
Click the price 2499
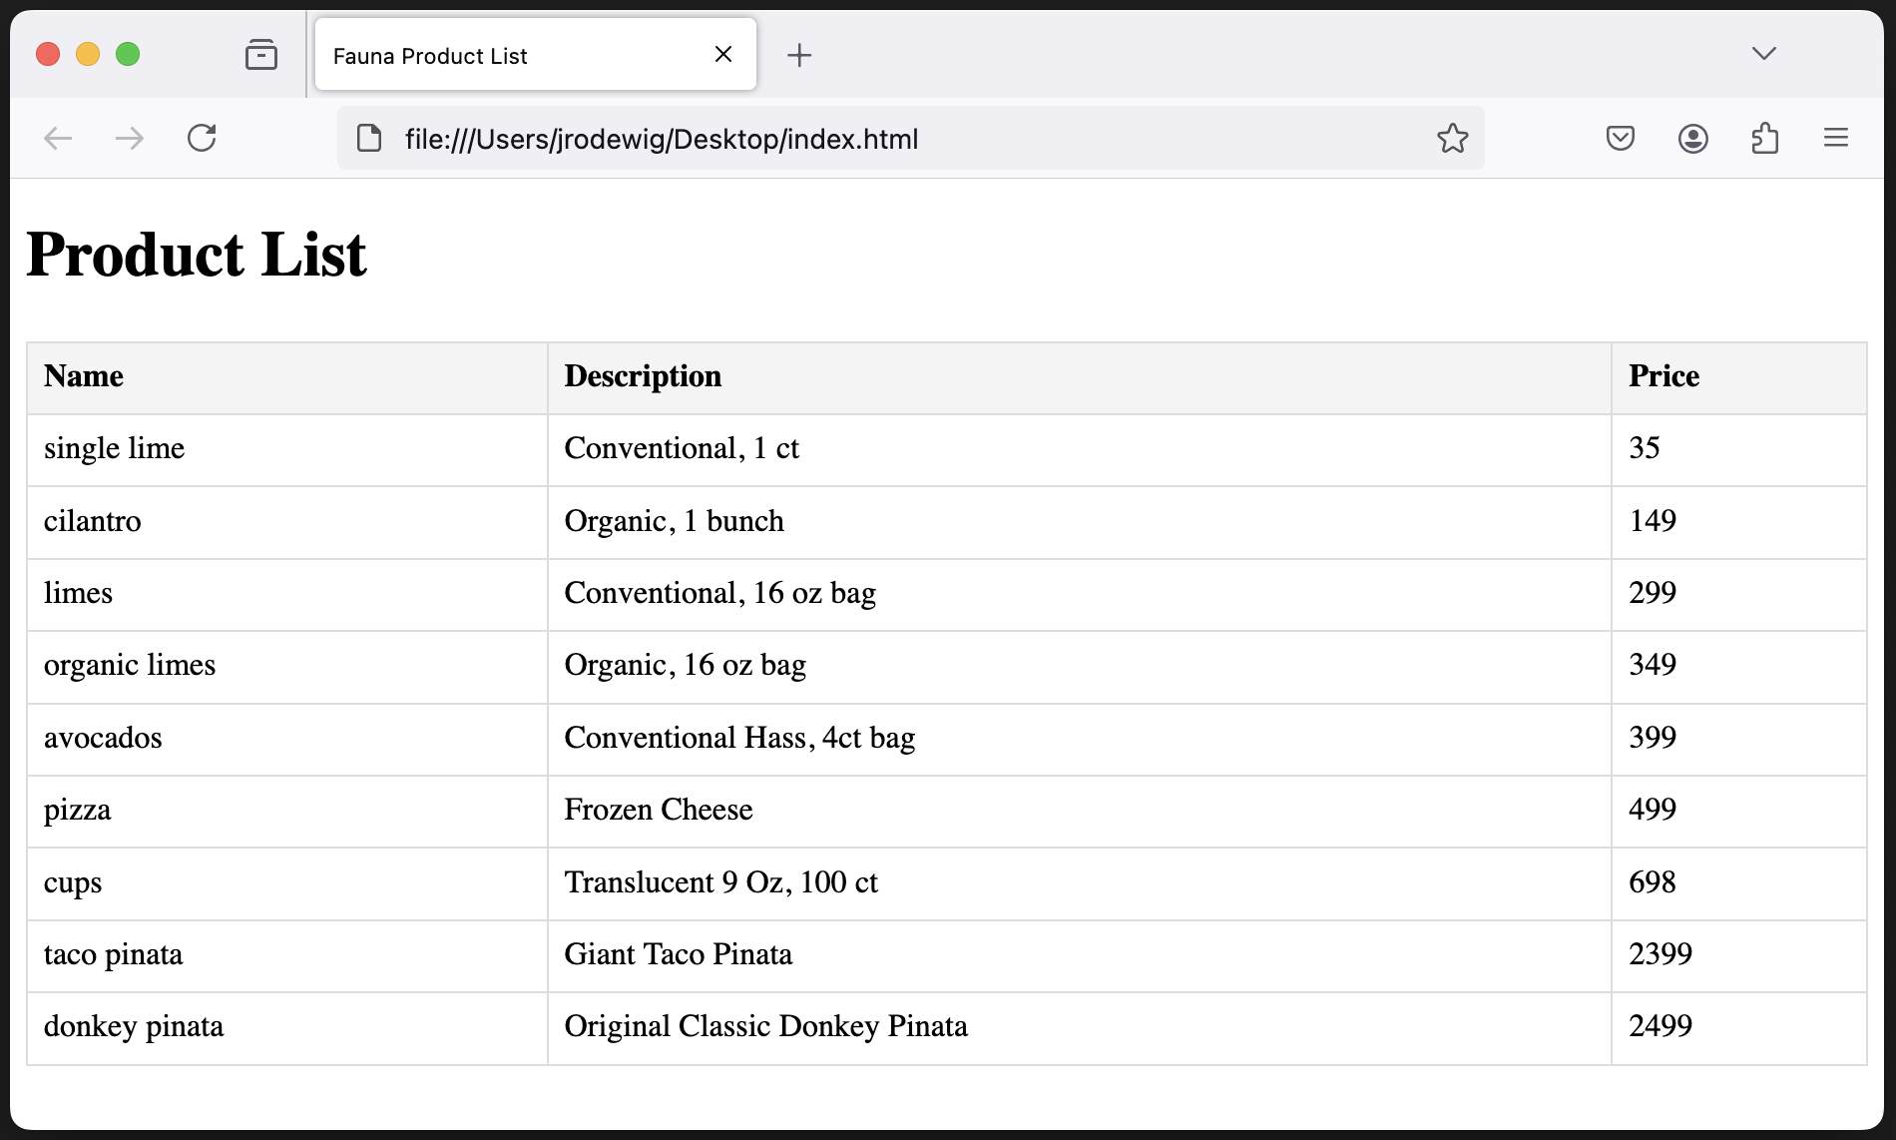1659,1026
